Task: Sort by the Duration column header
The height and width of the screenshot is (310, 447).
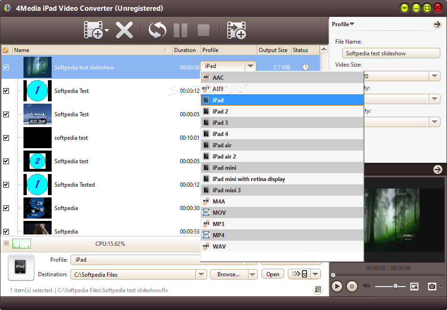Action: [x=186, y=50]
